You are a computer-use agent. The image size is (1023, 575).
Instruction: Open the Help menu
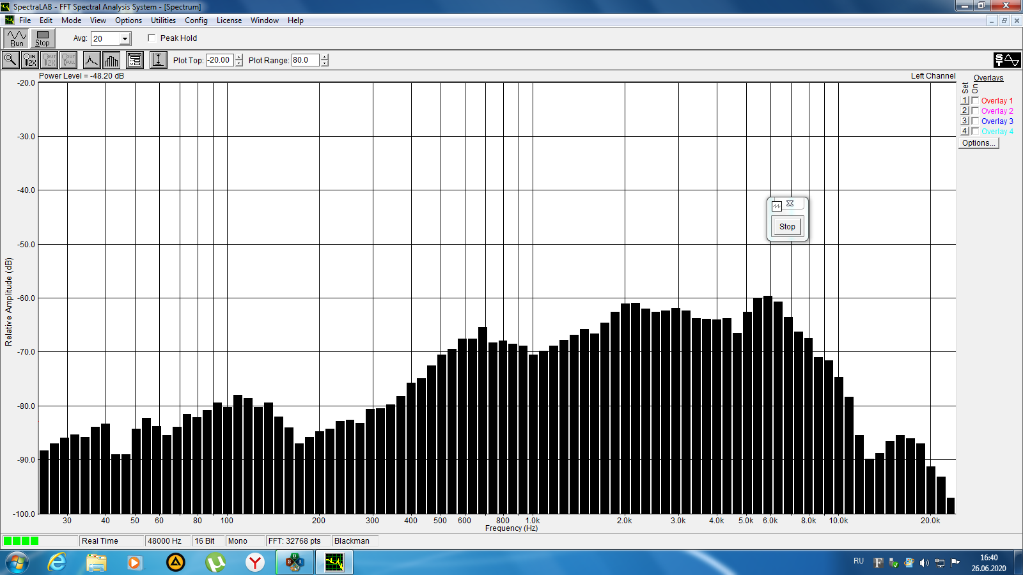295,20
